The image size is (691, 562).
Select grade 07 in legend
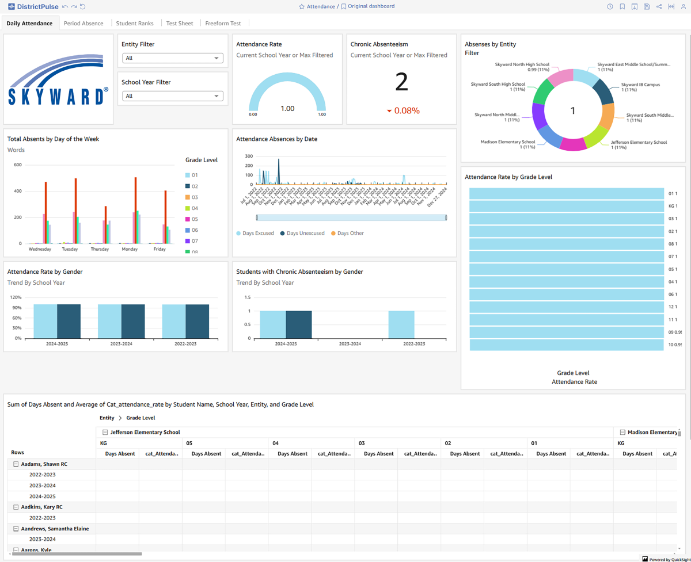click(192, 241)
